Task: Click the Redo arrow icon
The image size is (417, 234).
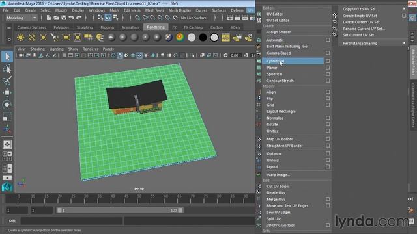Action: [x=79, y=18]
